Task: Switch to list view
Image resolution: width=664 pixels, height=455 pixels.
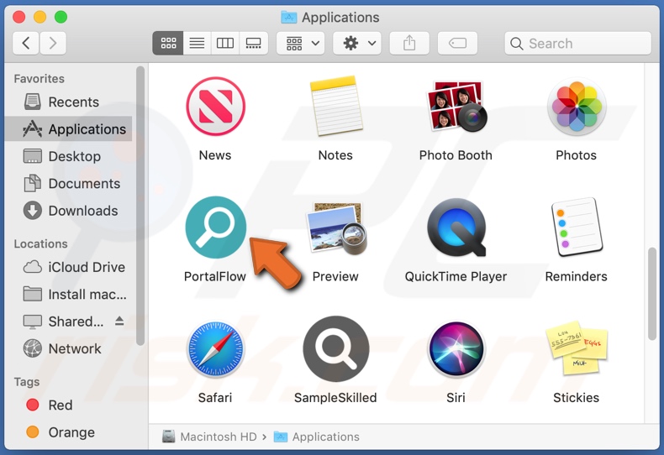Action: [x=197, y=43]
